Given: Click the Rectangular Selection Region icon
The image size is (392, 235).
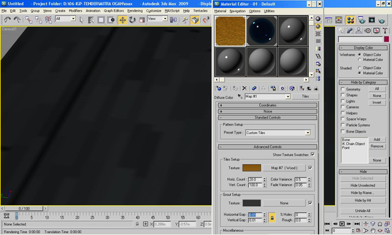Looking at the screenshot, I should point(100,20).
